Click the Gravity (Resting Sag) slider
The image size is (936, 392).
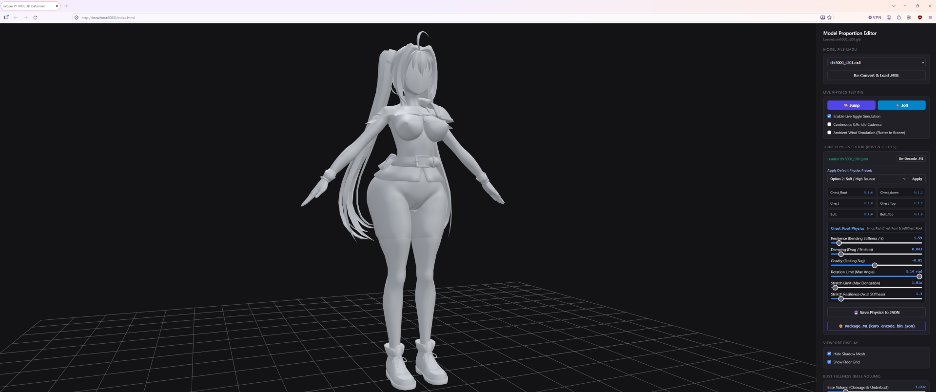point(876,265)
